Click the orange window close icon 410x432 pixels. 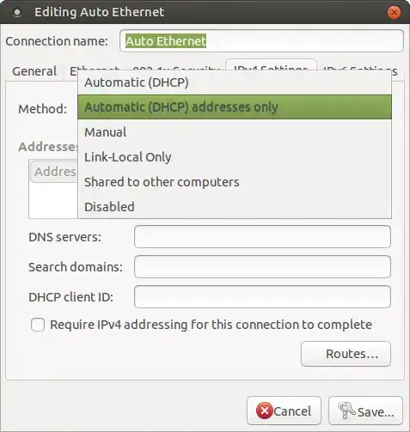(394, 12)
